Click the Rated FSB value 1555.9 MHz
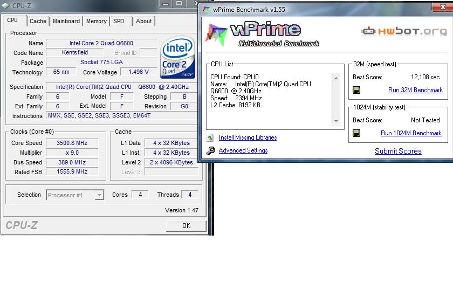 coord(72,171)
